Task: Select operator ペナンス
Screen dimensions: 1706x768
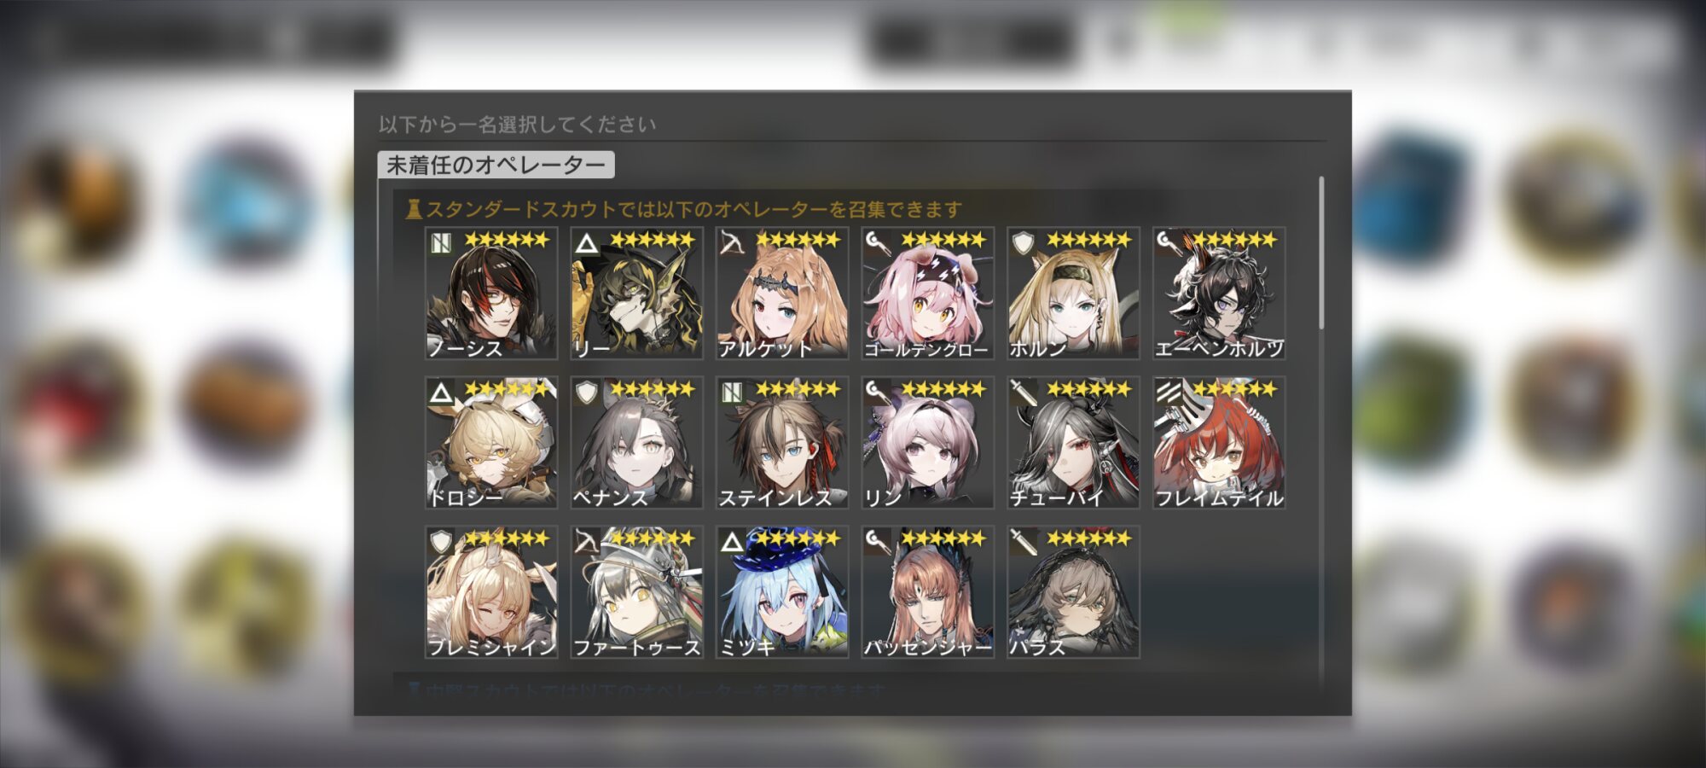Action: pos(636,443)
